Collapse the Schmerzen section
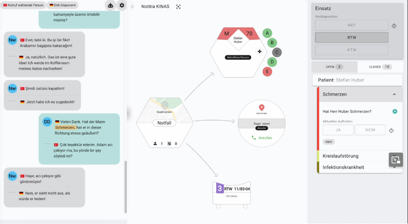 coord(394,94)
